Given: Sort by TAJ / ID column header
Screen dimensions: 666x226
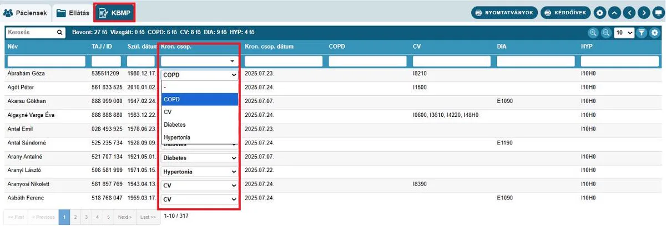Looking at the screenshot, I should click(102, 47).
